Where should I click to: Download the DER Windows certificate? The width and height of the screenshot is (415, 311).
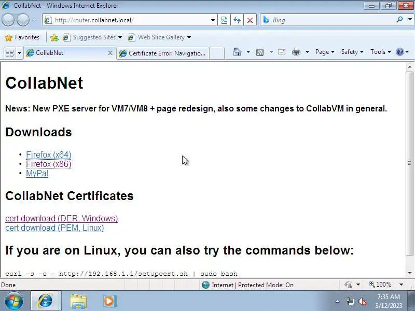pos(61,218)
